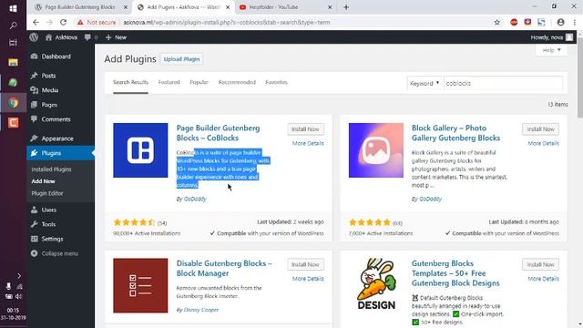Open GoDaddy author link under CoBlocks
583x328 pixels.
pyautogui.click(x=195, y=199)
